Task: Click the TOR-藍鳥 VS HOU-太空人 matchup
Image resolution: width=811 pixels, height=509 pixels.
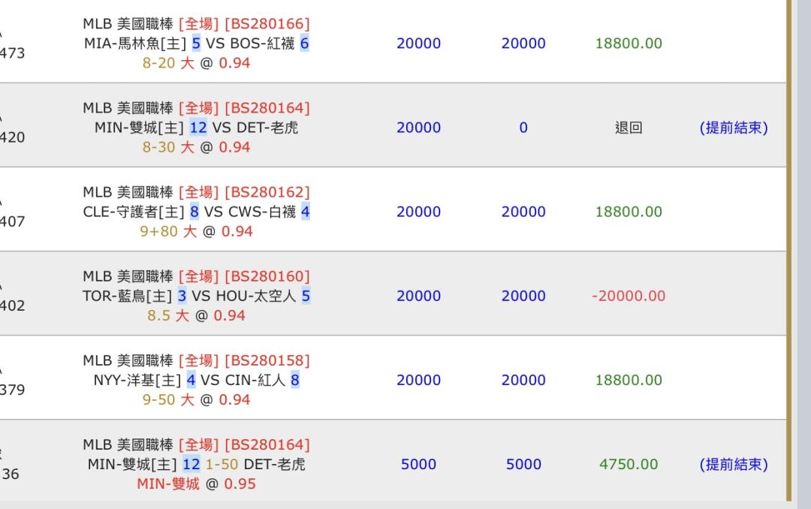Action: pos(197,297)
